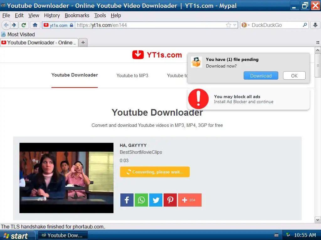
Task: Click the red exclamation ad warning icon
Action: (198, 99)
